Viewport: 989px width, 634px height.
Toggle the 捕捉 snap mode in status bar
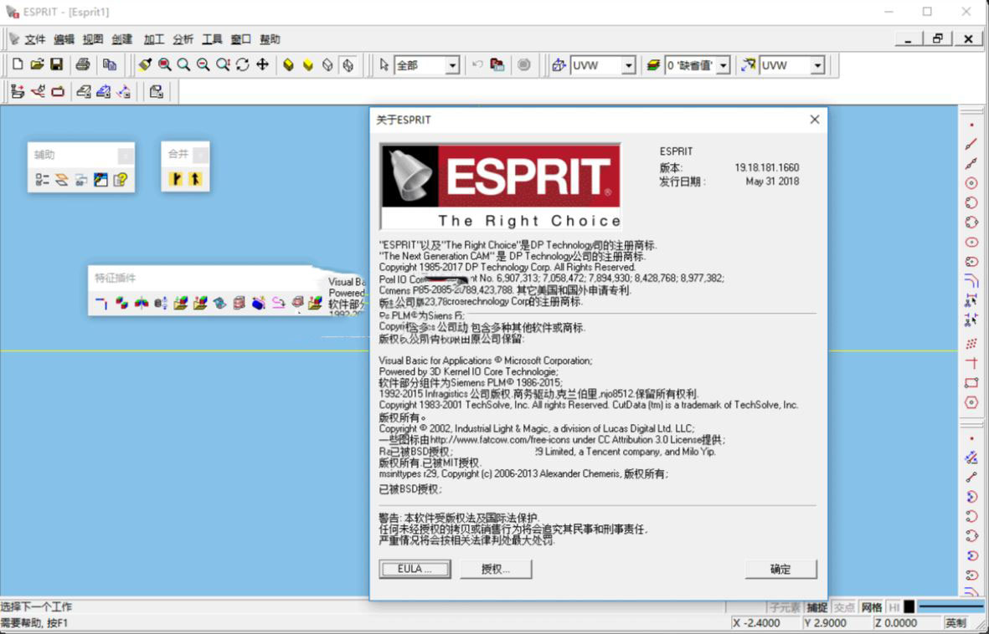(816, 607)
